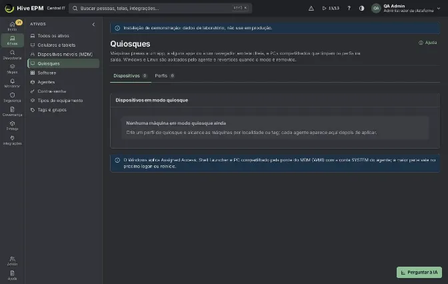
Task: Open Tipos de equipamento item
Action: [x=63, y=101]
